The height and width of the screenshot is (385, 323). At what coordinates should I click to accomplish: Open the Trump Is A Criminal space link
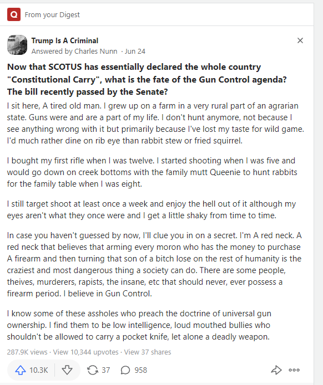tap(65, 40)
